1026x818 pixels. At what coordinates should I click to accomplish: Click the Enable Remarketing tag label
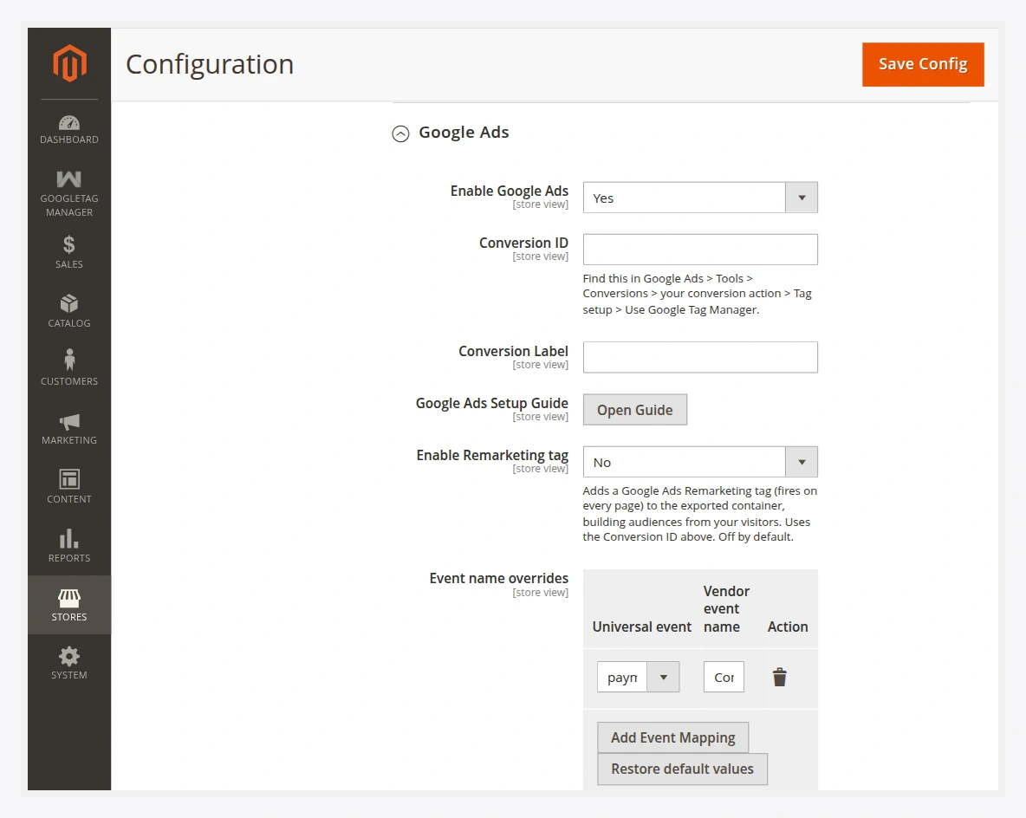pyautogui.click(x=492, y=456)
